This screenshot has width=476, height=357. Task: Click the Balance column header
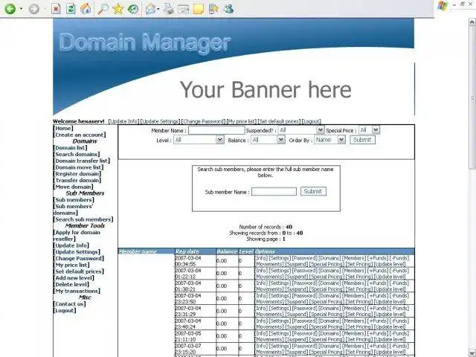point(227,251)
